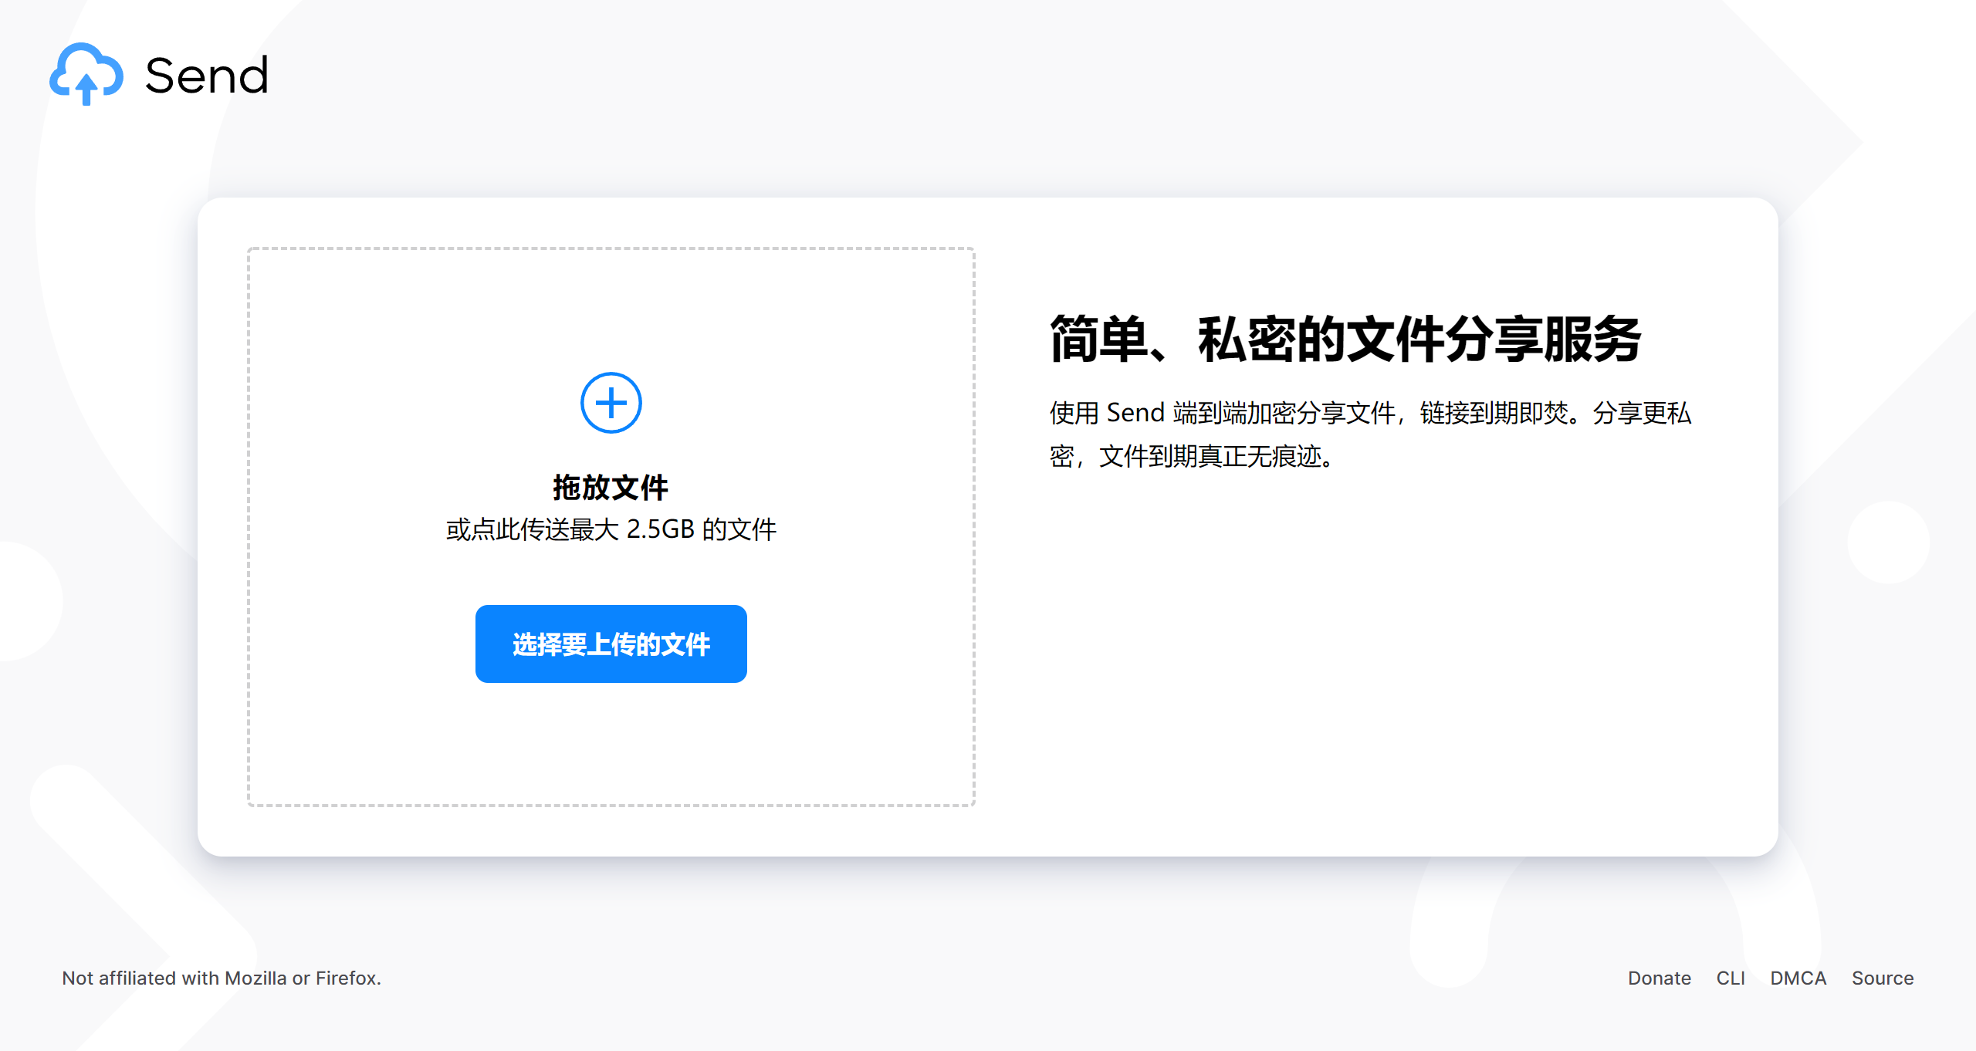Open the Source footer link

[1882, 978]
